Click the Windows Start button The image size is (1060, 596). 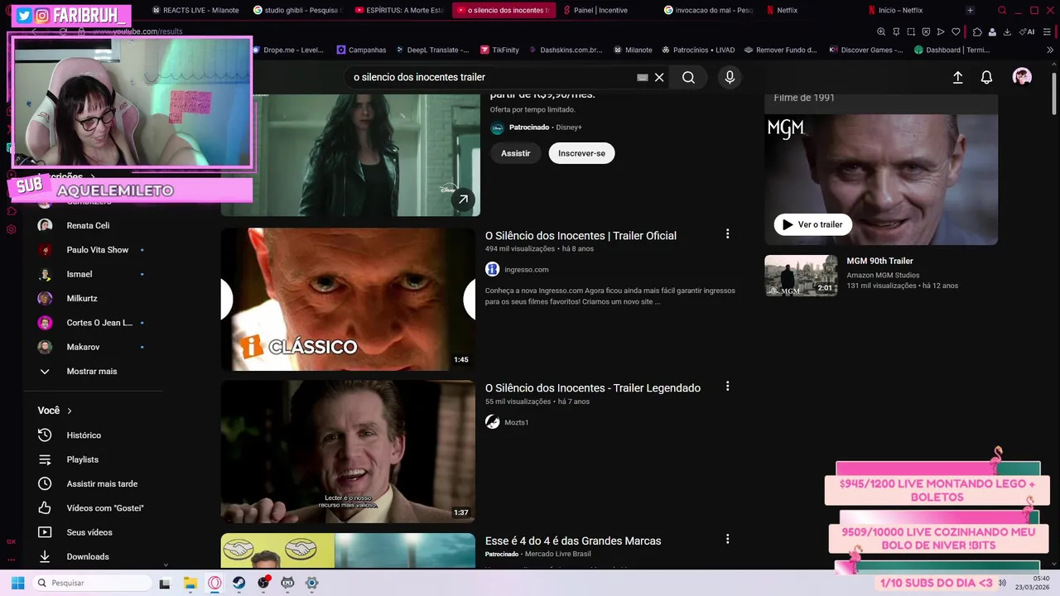tap(17, 583)
